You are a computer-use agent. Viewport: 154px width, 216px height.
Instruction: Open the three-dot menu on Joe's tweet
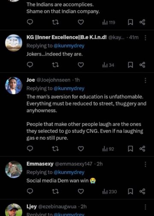coord(145,81)
